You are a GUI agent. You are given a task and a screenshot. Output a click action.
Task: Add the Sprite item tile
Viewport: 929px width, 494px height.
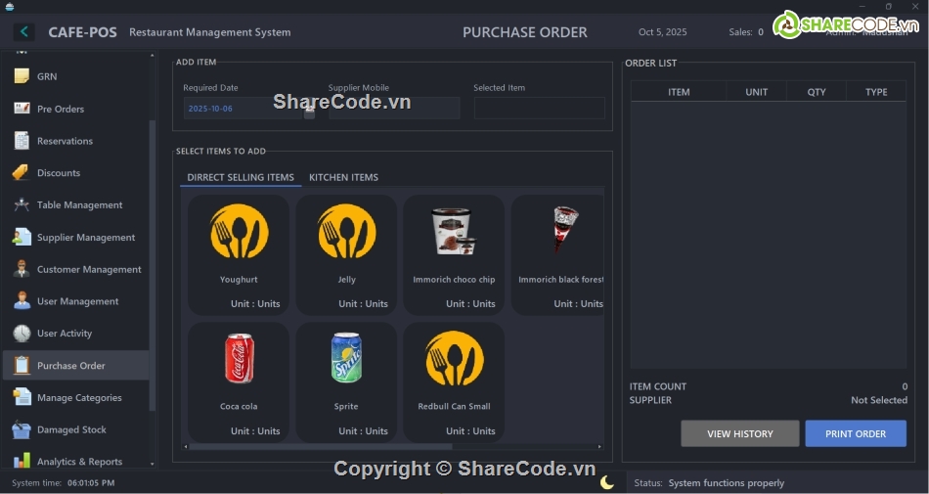tap(346, 382)
